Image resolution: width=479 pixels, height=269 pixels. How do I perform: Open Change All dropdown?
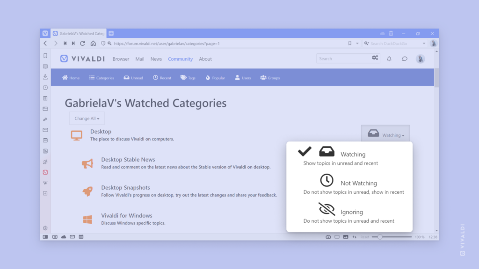(x=87, y=118)
